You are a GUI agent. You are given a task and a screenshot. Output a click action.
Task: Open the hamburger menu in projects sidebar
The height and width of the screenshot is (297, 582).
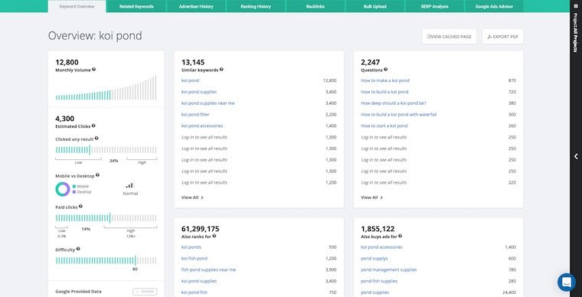pos(576,5)
